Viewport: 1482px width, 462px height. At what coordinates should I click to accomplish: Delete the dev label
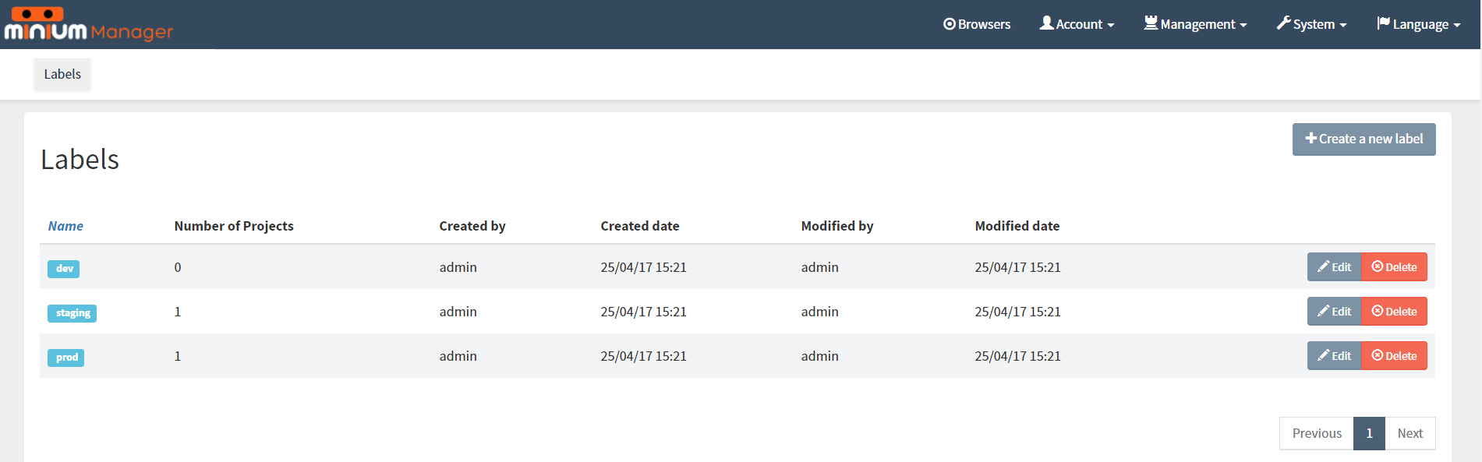pyautogui.click(x=1394, y=266)
